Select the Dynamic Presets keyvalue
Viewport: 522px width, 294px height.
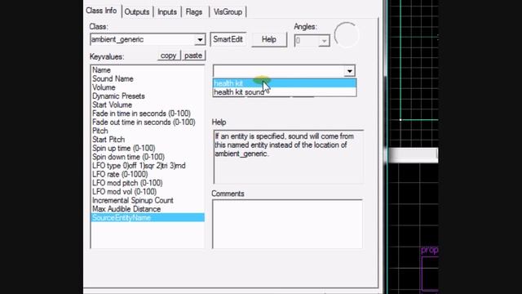(x=148, y=96)
